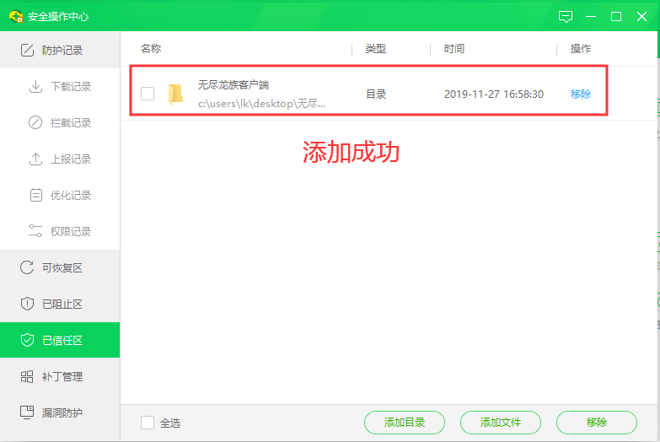Click the 漏洞防护 monitor icon
The image size is (660, 442).
(27, 412)
